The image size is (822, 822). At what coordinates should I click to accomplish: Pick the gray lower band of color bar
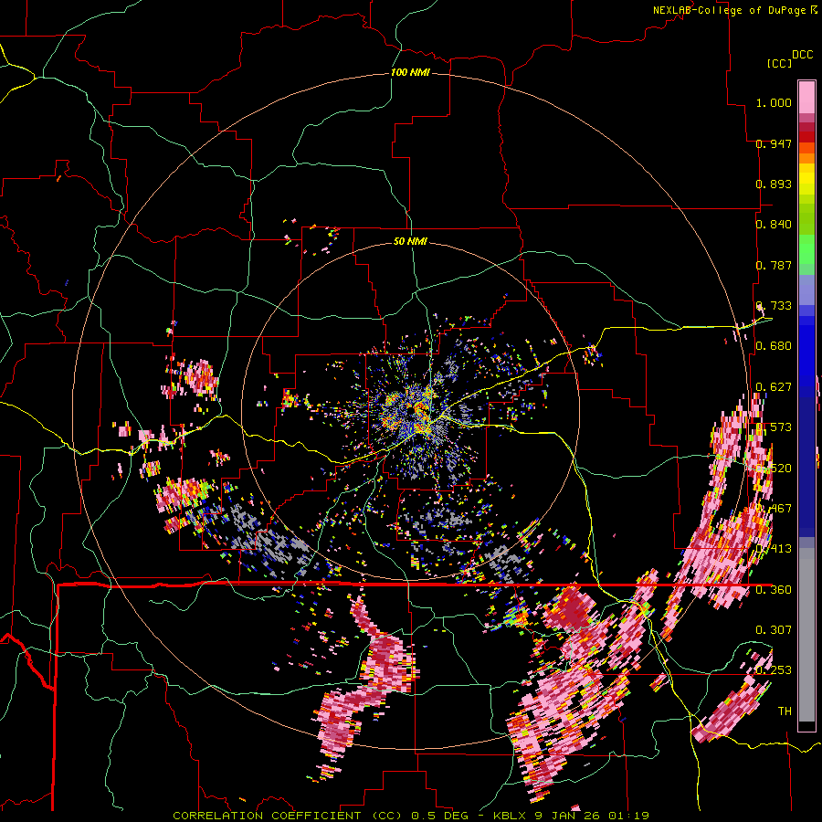(x=806, y=635)
